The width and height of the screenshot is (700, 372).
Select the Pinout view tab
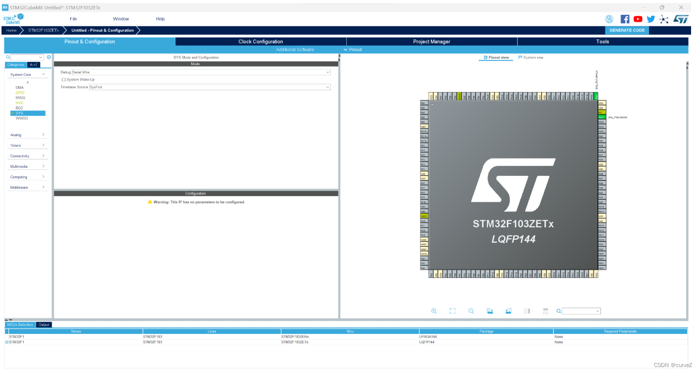tap(496, 57)
